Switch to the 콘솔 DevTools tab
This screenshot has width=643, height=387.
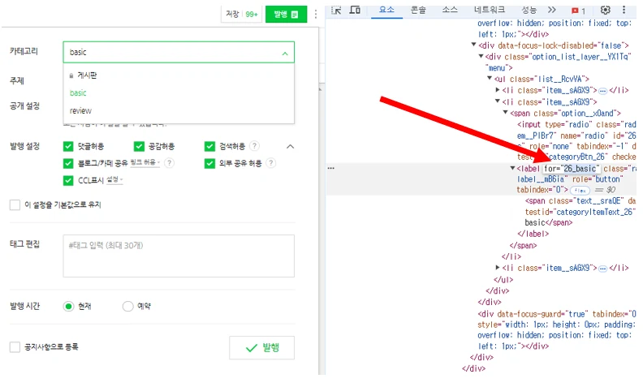418,10
